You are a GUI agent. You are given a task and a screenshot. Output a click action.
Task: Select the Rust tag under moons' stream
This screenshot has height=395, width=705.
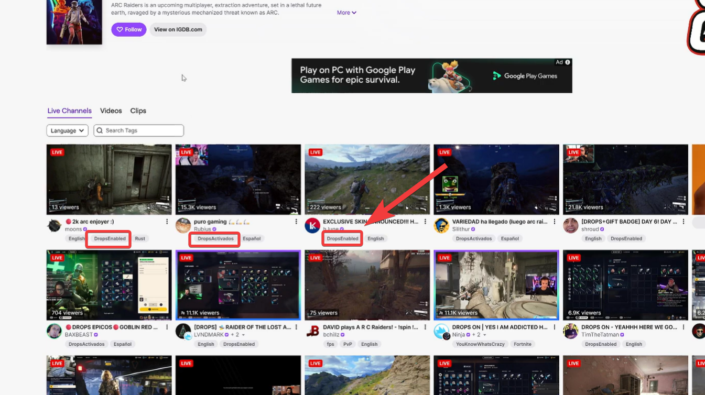(140, 238)
